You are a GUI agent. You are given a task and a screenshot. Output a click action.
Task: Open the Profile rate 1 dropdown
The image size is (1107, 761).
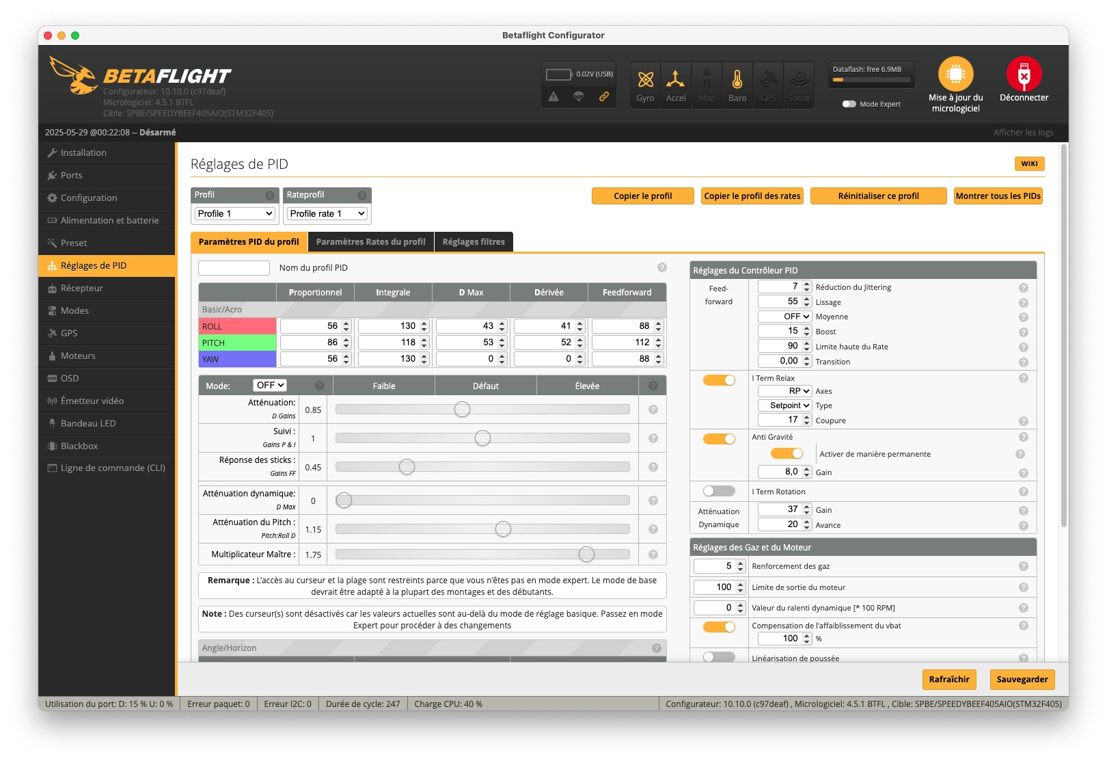click(x=327, y=214)
